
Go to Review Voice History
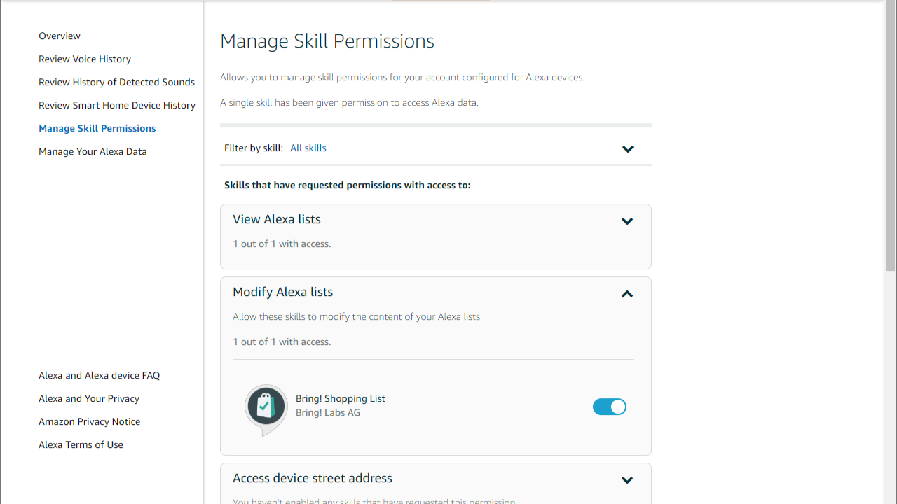[x=85, y=59]
